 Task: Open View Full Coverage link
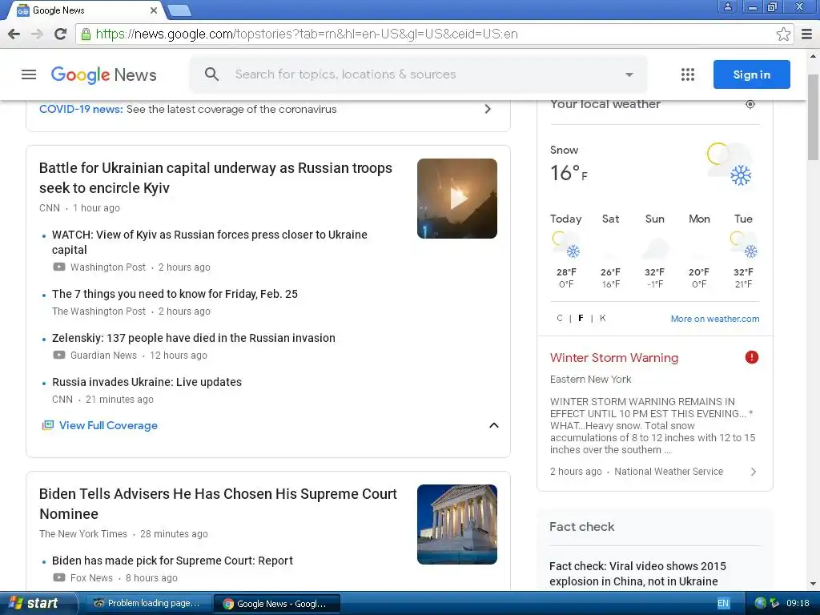(108, 425)
